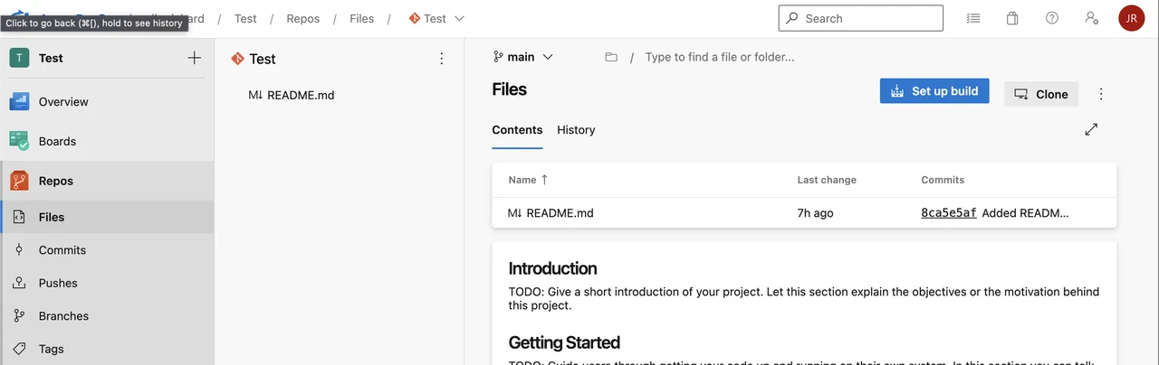Open user settings icon in header

1091,18
